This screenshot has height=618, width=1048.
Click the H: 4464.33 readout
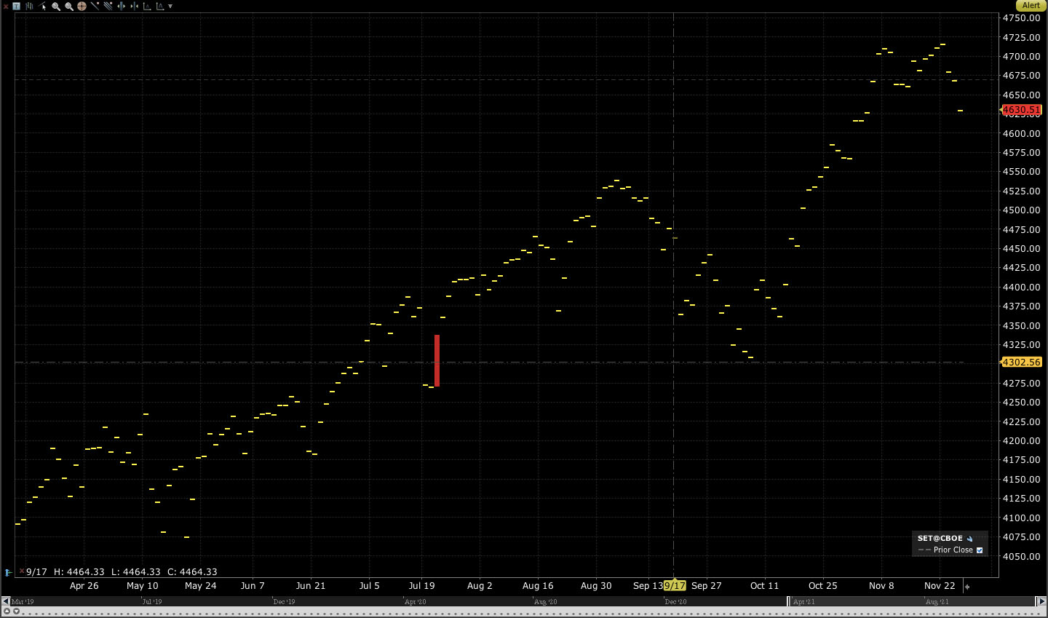click(79, 572)
